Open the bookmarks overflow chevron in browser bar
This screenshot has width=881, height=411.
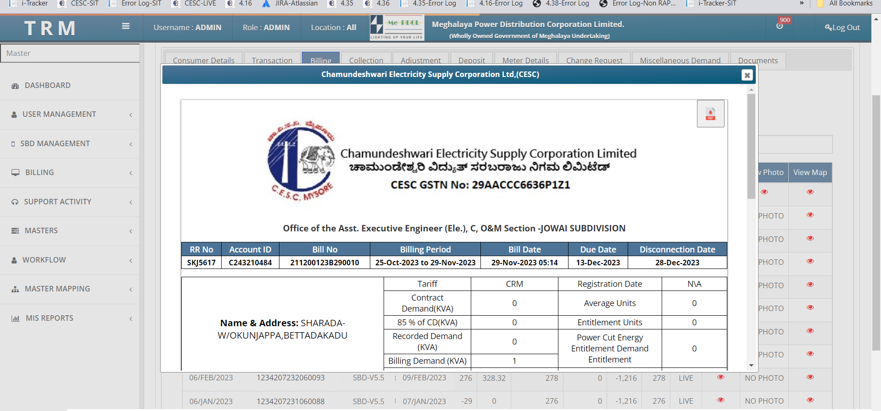(802, 4)
